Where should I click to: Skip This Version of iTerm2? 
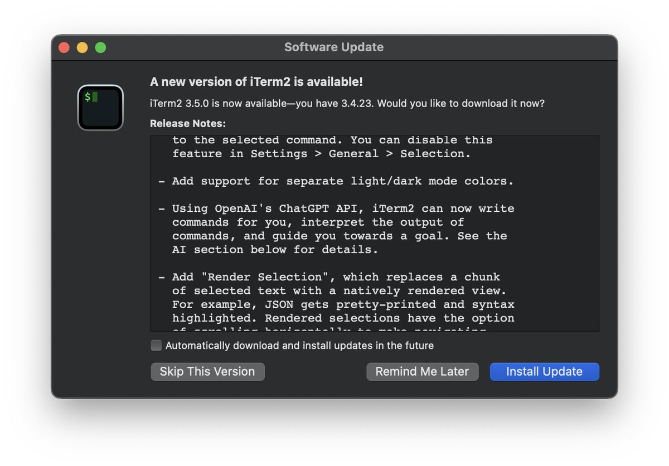(207, 372)
